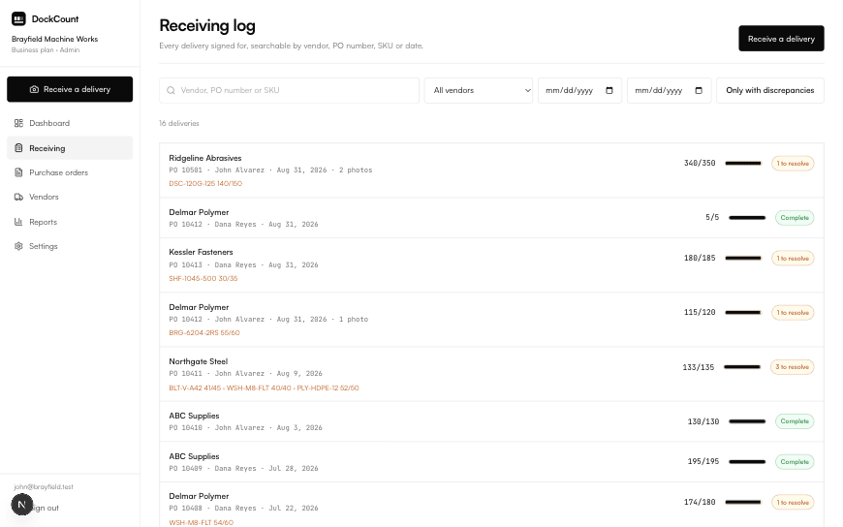Click the 16 deliveries count text
The width and height of the screenshot is (843, 527).
(179, 123)
